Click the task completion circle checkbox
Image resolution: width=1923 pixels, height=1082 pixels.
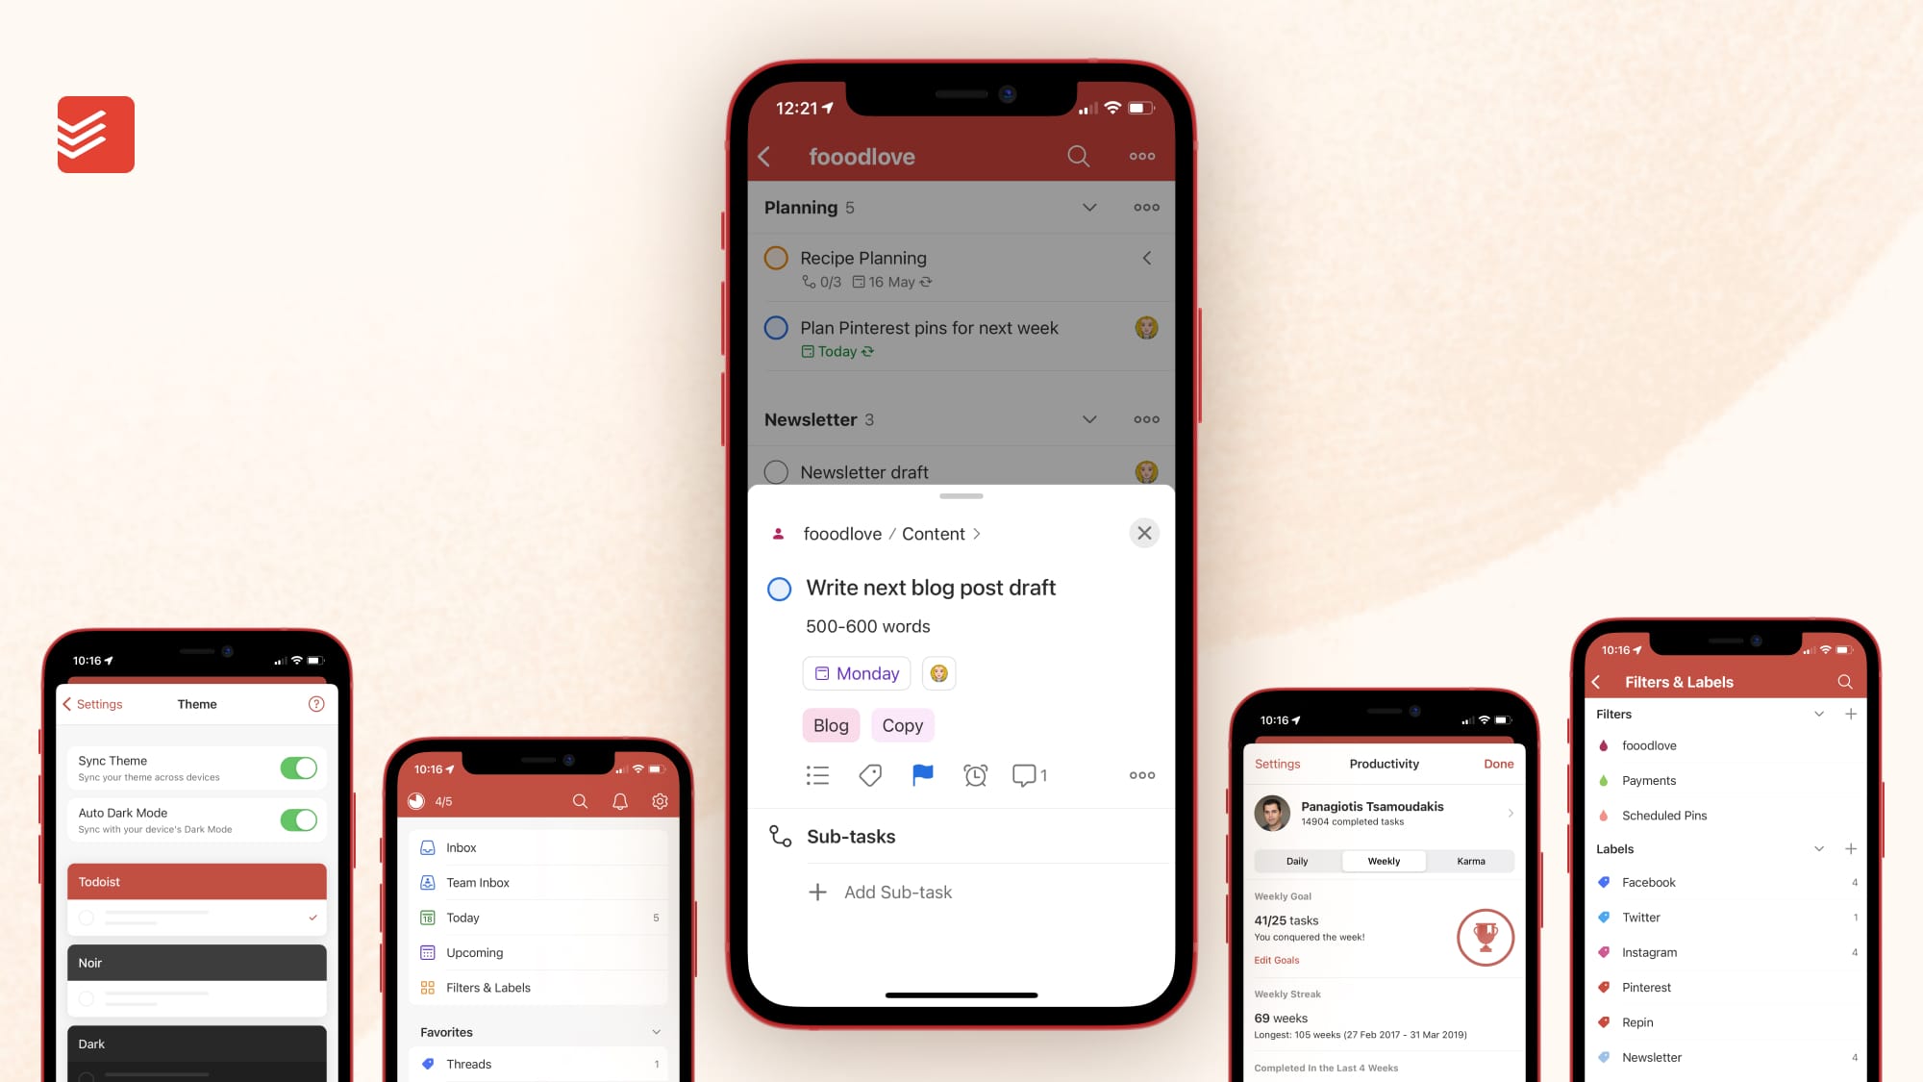click(779, 587)
